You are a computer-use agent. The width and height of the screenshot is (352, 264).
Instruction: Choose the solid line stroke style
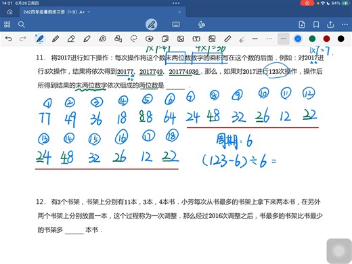[255, 39]
